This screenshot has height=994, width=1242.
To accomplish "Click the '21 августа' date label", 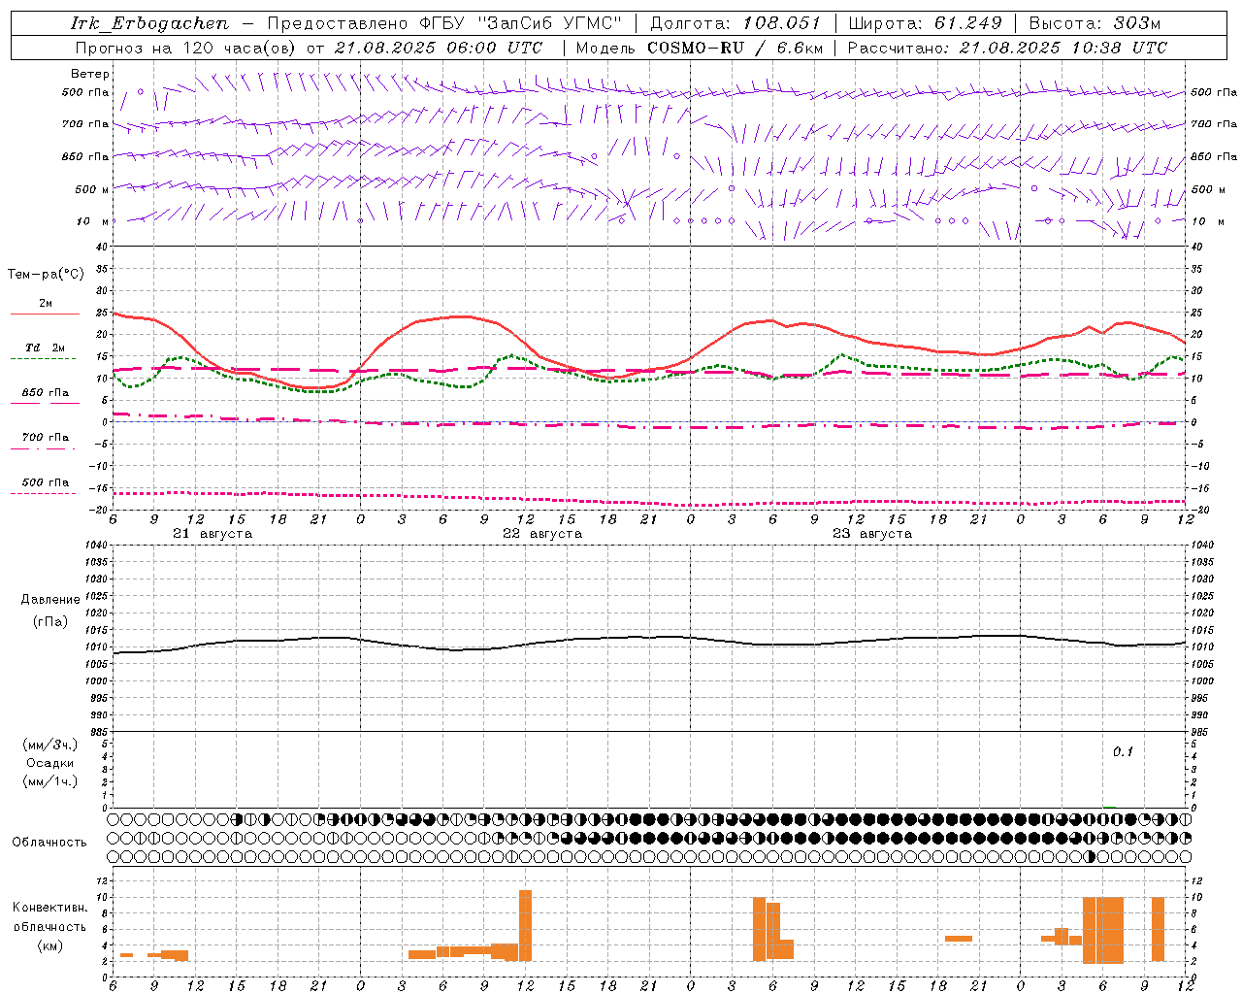I will pyautogui.click(x=212, y=534).
